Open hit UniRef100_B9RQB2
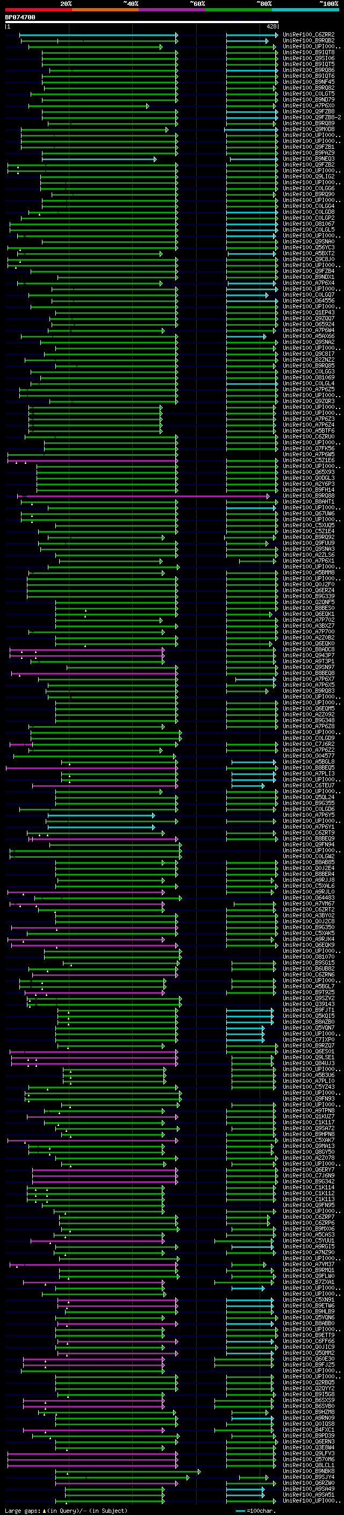This screenshot has width=344, height=1515. pos(309,41)
